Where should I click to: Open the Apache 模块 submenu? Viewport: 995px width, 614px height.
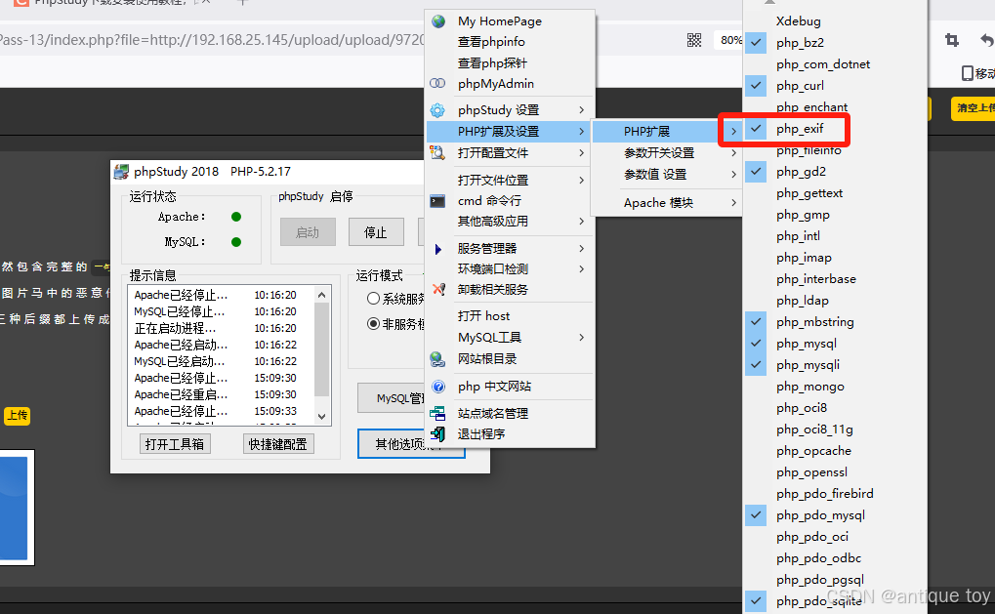tap(666, 203)
